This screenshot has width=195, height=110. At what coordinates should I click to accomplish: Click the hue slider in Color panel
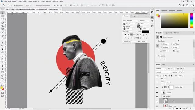tap(192, 21)
